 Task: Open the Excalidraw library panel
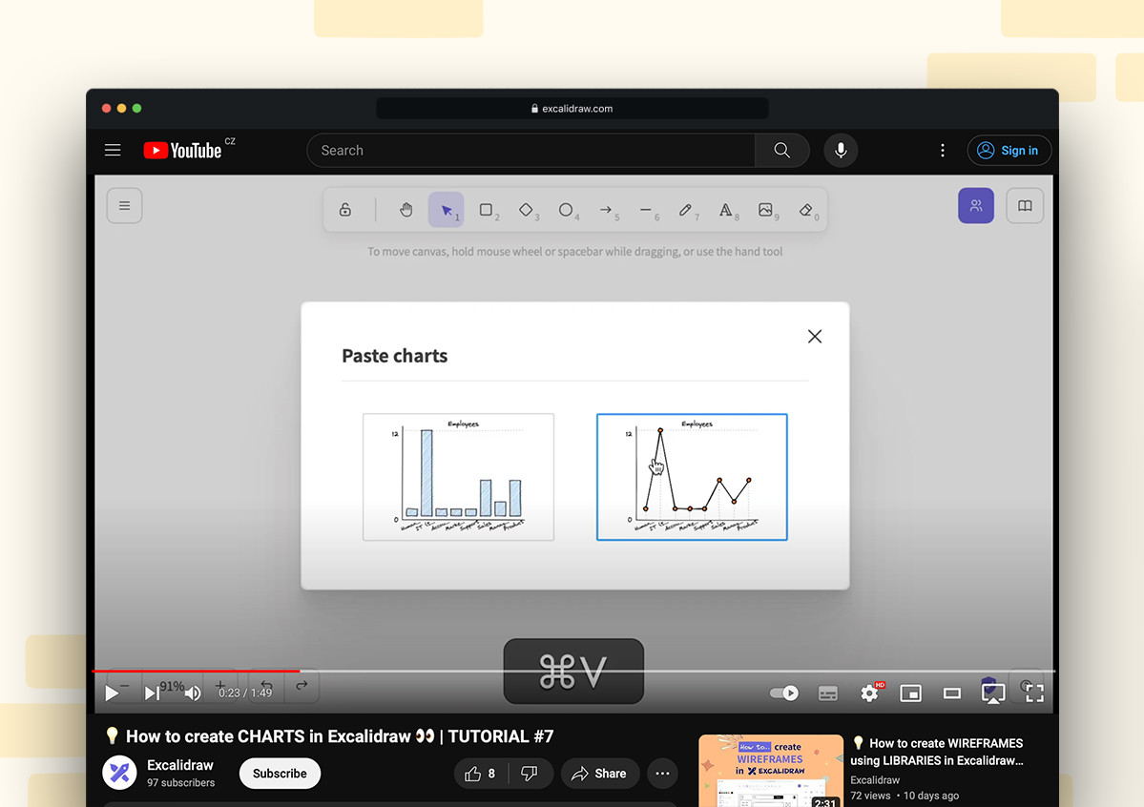point(1025,206)
